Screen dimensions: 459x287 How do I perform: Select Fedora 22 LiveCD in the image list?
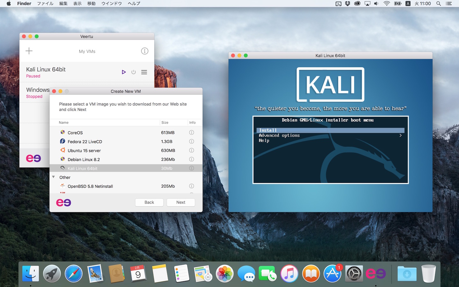[126, 141]
